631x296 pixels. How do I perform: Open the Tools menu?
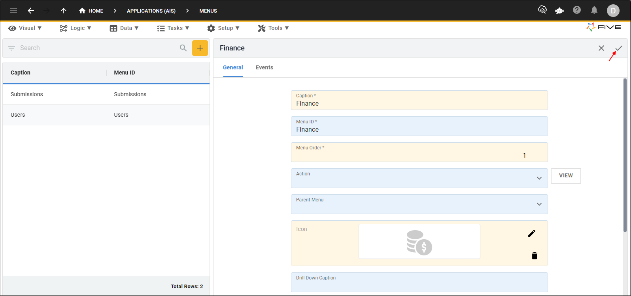point(273,28)
